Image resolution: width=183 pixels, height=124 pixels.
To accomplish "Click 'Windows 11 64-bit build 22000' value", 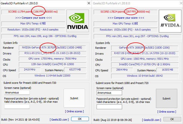I will [52, 76].
